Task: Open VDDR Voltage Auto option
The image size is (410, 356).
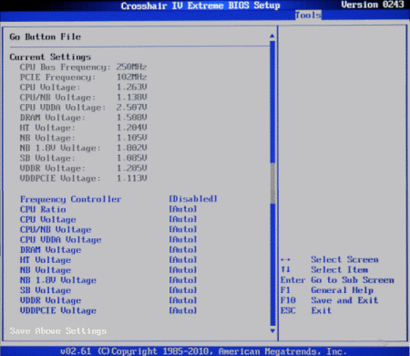Action: (x=183, y=300)
